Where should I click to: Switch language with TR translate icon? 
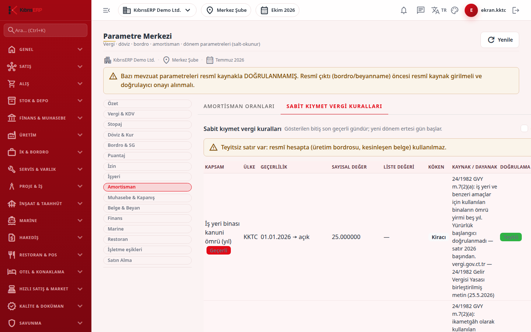click(x=439, y=10)
